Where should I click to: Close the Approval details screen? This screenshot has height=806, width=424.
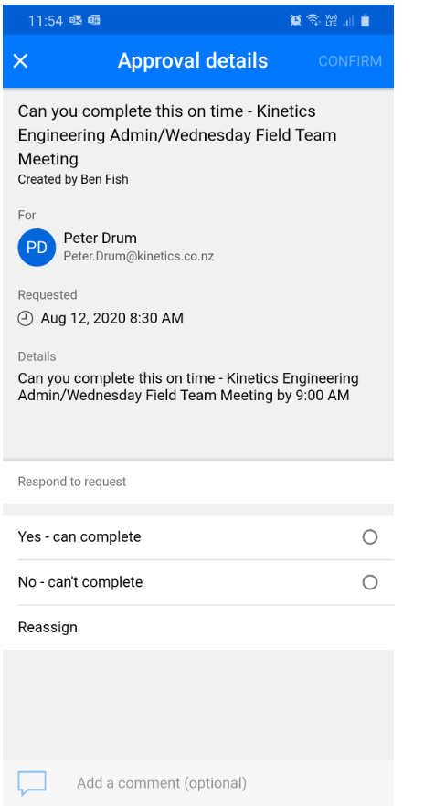pyautogui.click(x=20, y=61)
